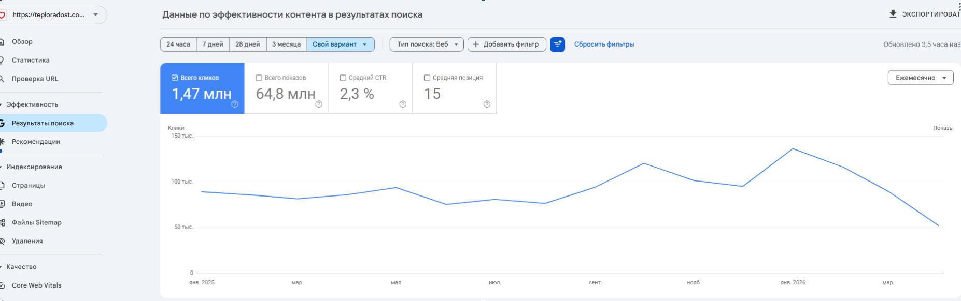Toggle the Всего показов checkbox

(x=259, y=78)
